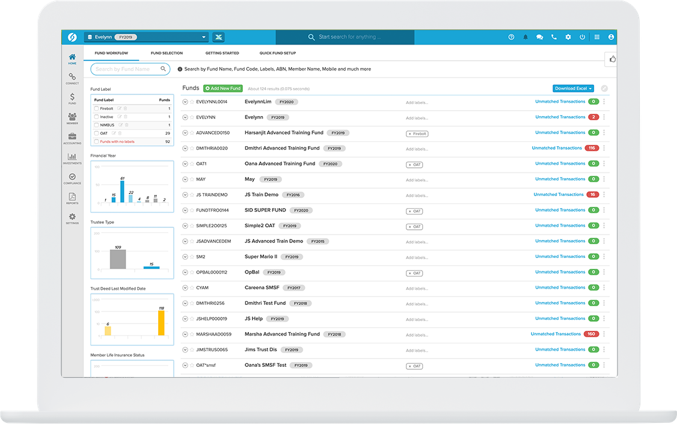Open the Accounting briefcase icon
The image size is (677, 424).
click(x=72, y=138)
